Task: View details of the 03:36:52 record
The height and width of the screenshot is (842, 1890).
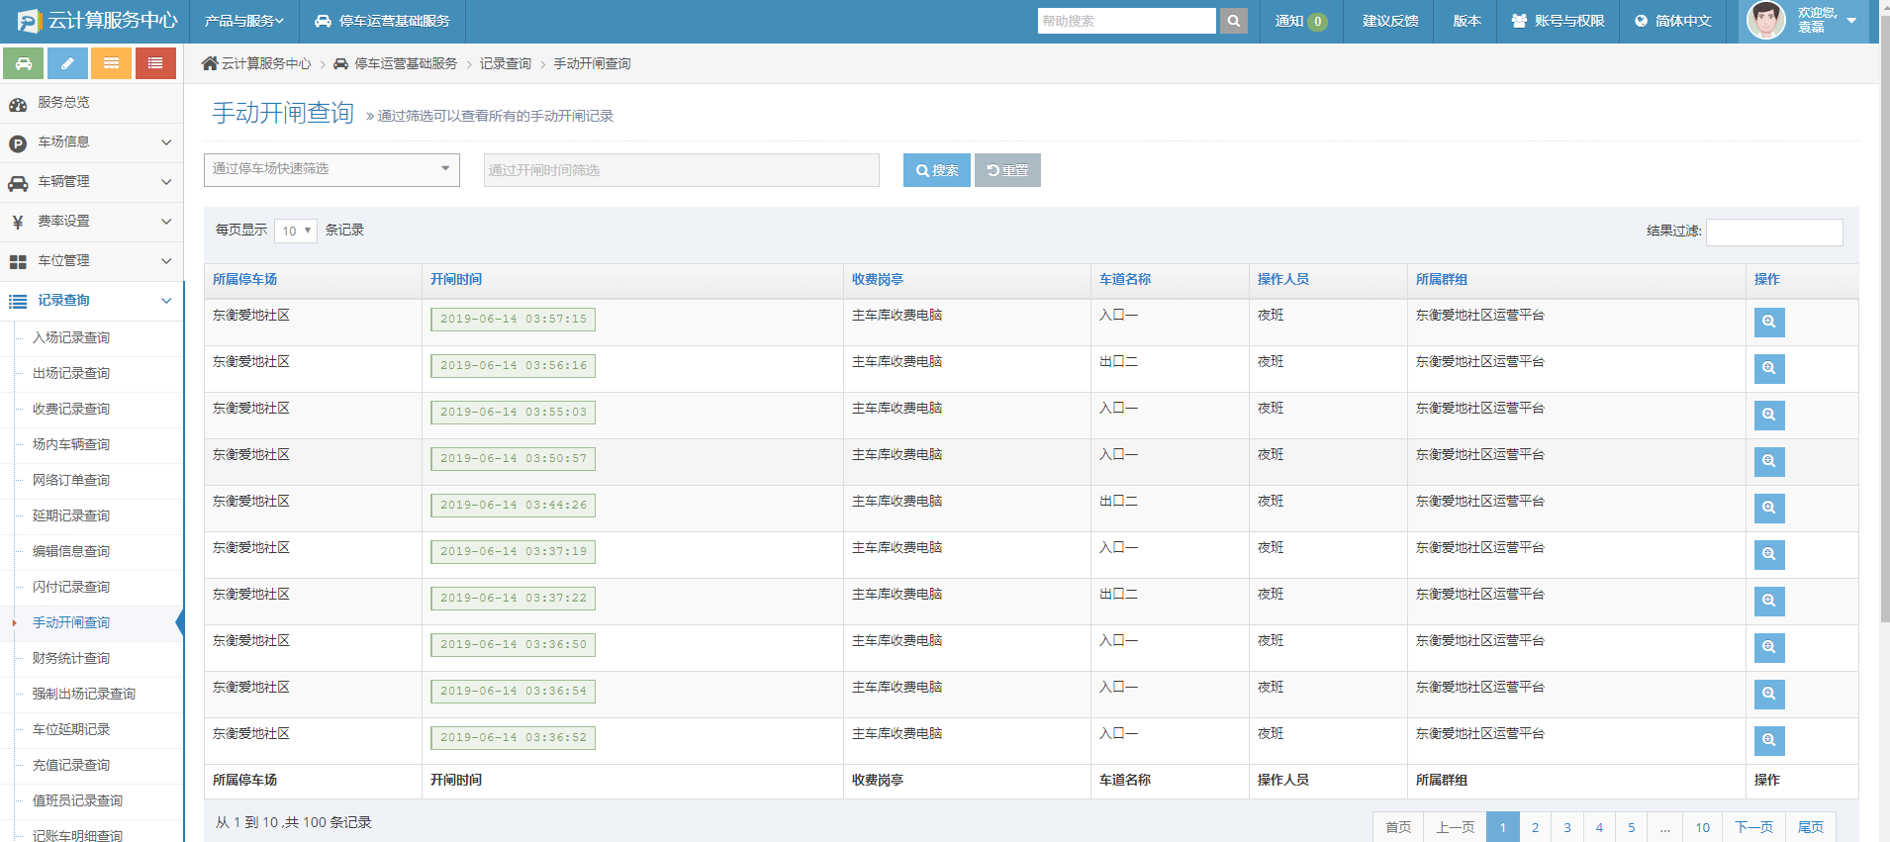Action: tap(1768, 741)
